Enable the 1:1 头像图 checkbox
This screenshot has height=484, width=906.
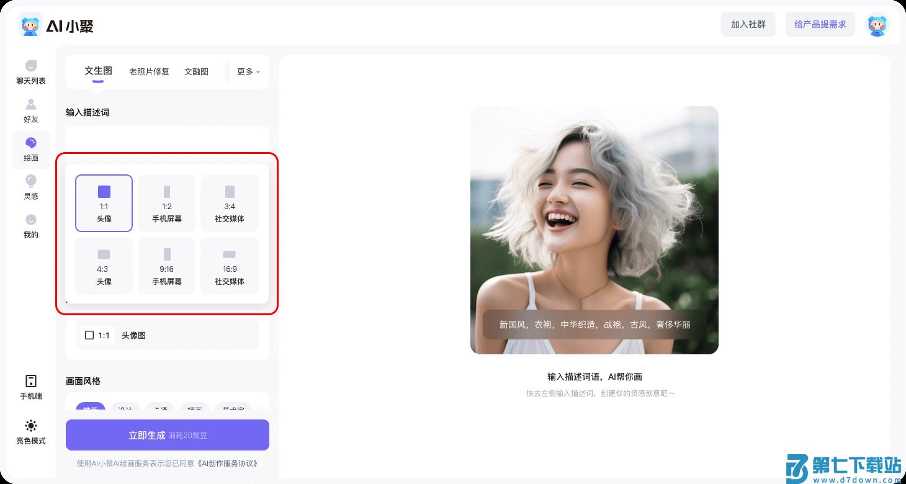[x=89, y=335]
